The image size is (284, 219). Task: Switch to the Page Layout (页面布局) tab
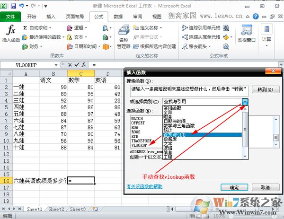[x=75, y=17]
